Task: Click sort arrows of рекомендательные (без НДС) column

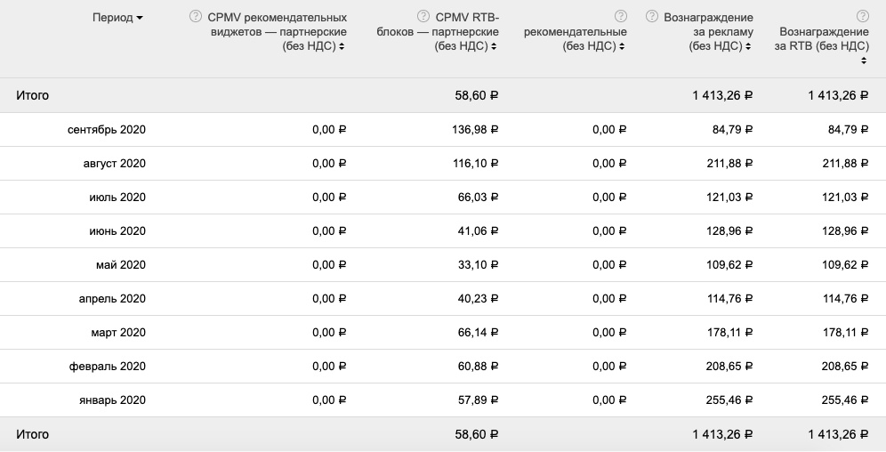Action: point(623,46)
